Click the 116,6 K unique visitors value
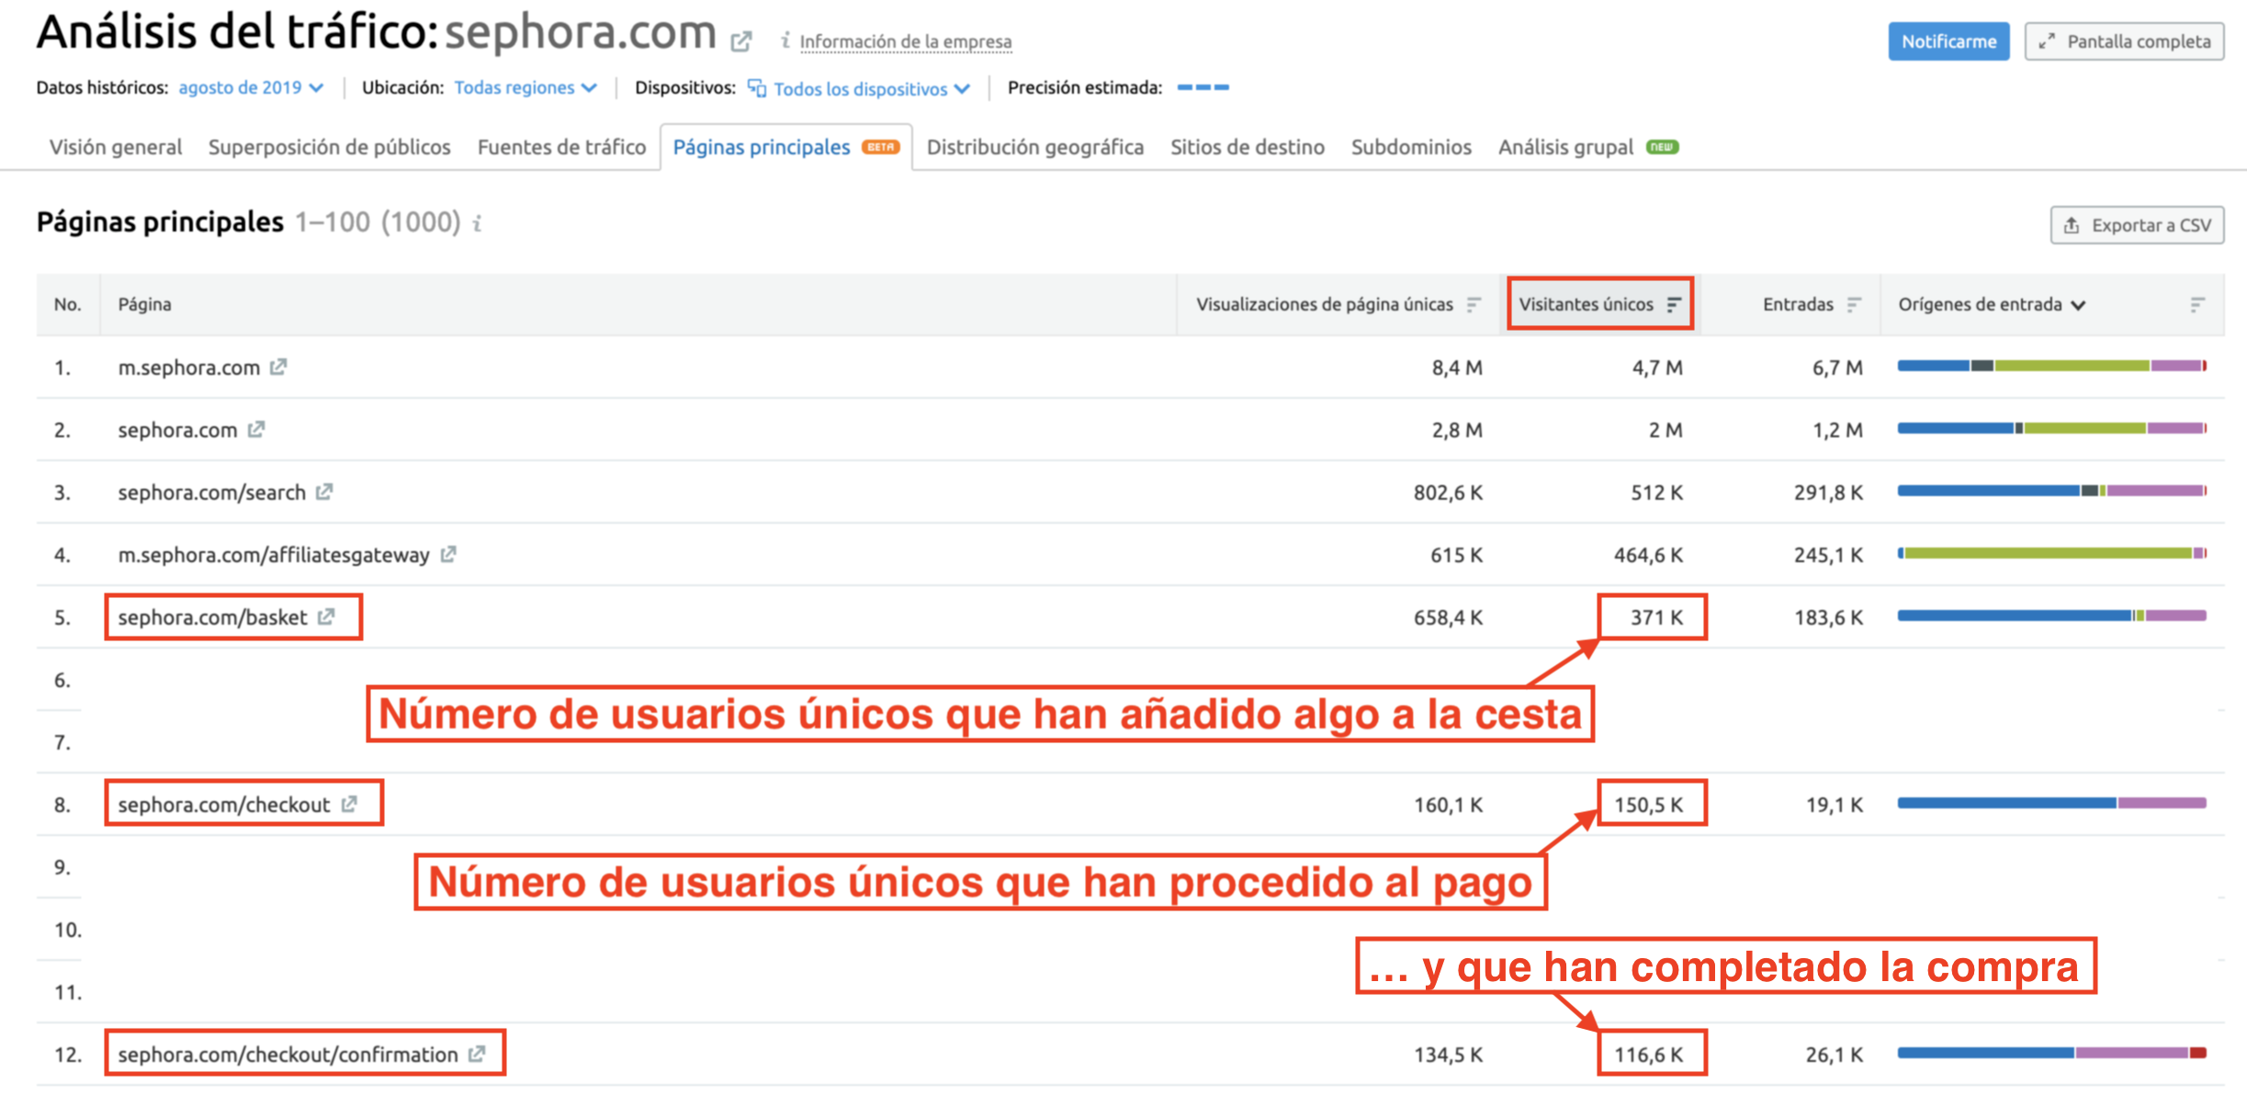Viewport: 2247px width, 1095px height. [x=1649, y=1055]
